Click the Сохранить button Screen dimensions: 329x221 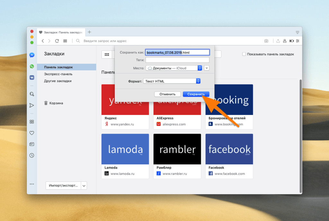click(196, 94)
